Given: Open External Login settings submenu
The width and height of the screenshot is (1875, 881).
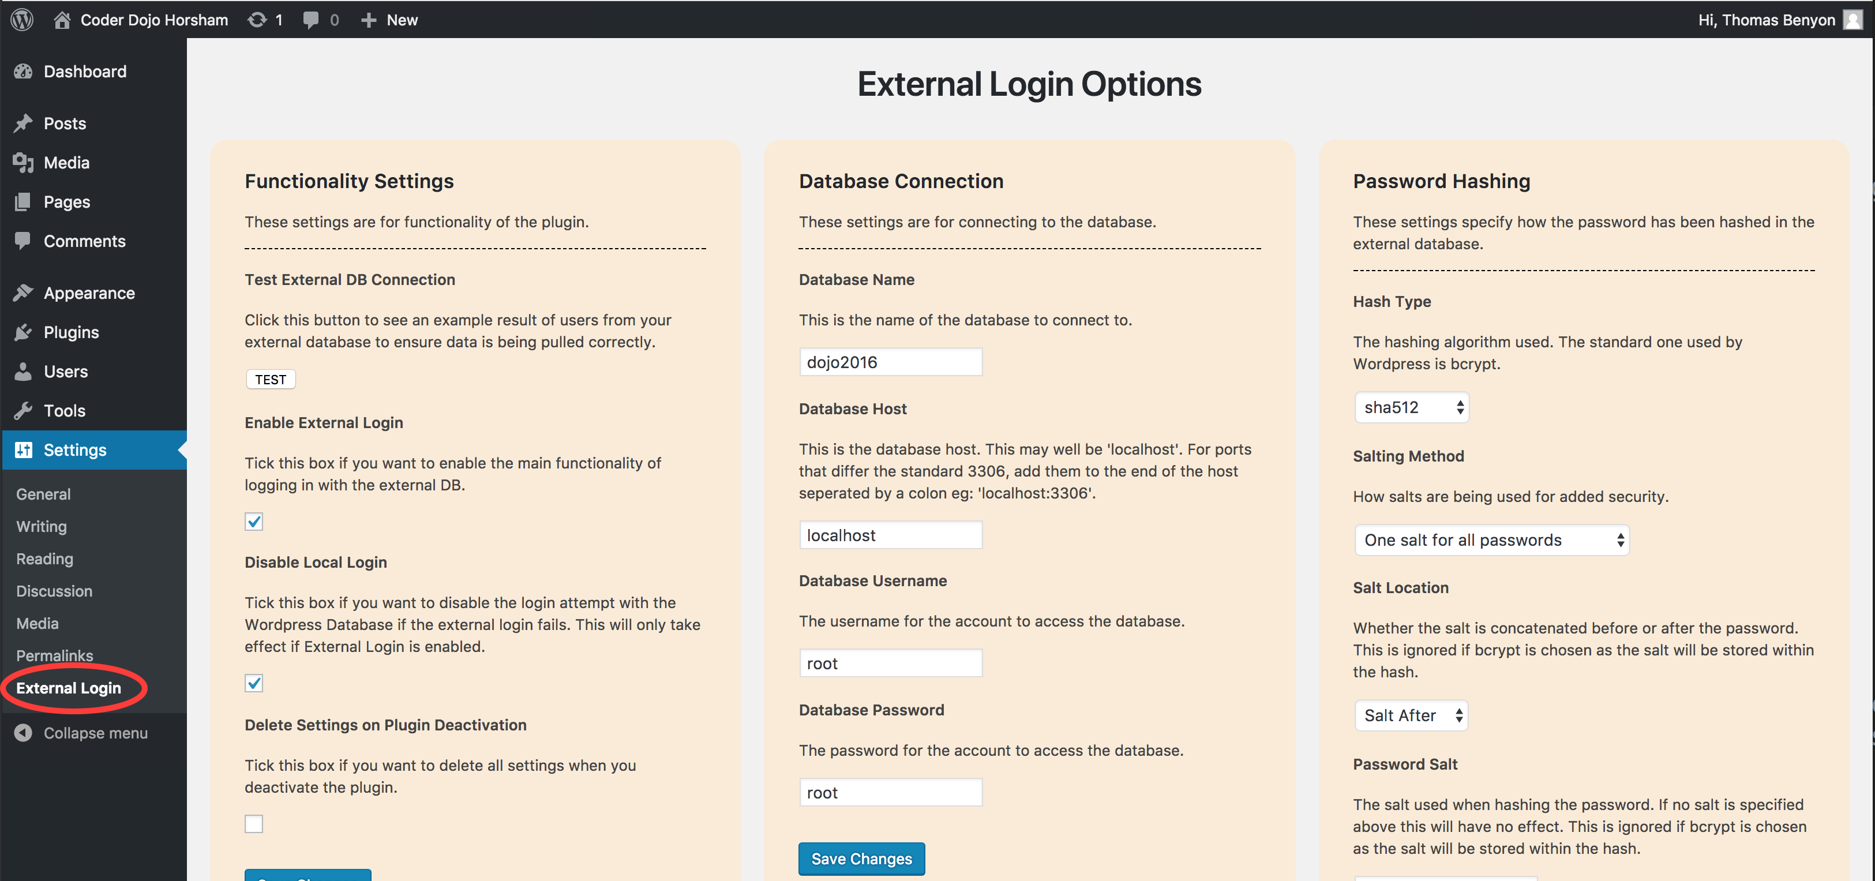Looking at the screenshot, I should (x=69, y=687).
